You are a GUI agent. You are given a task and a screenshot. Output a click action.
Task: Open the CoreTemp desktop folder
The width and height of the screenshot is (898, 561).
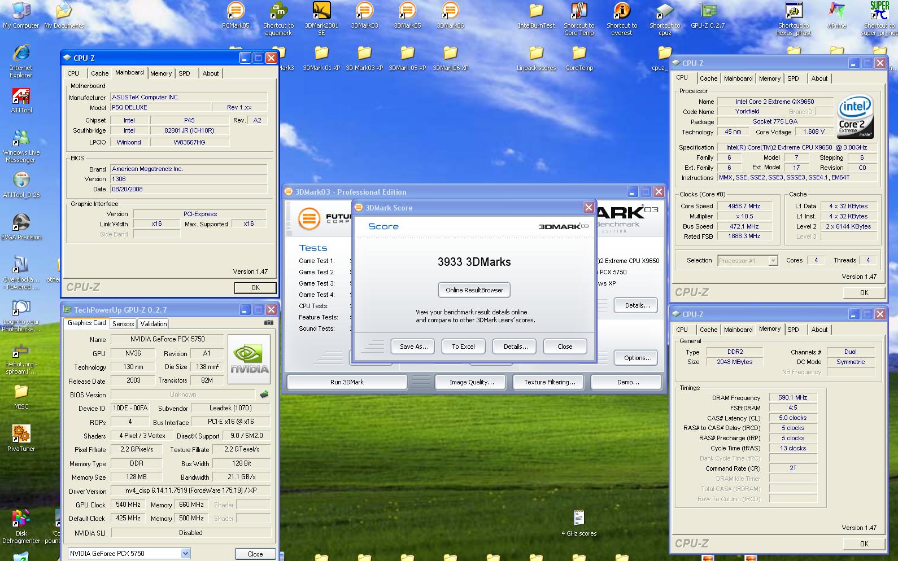tap(579, 58)
